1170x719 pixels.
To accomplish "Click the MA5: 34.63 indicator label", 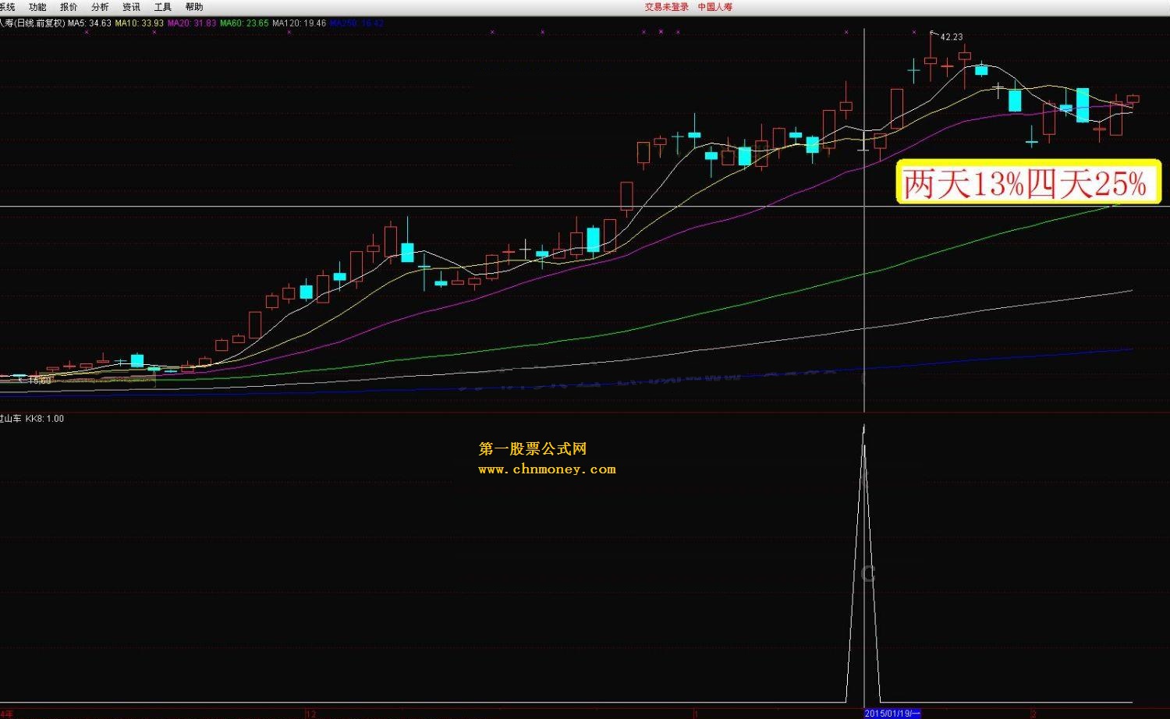I will click(90, 23).
